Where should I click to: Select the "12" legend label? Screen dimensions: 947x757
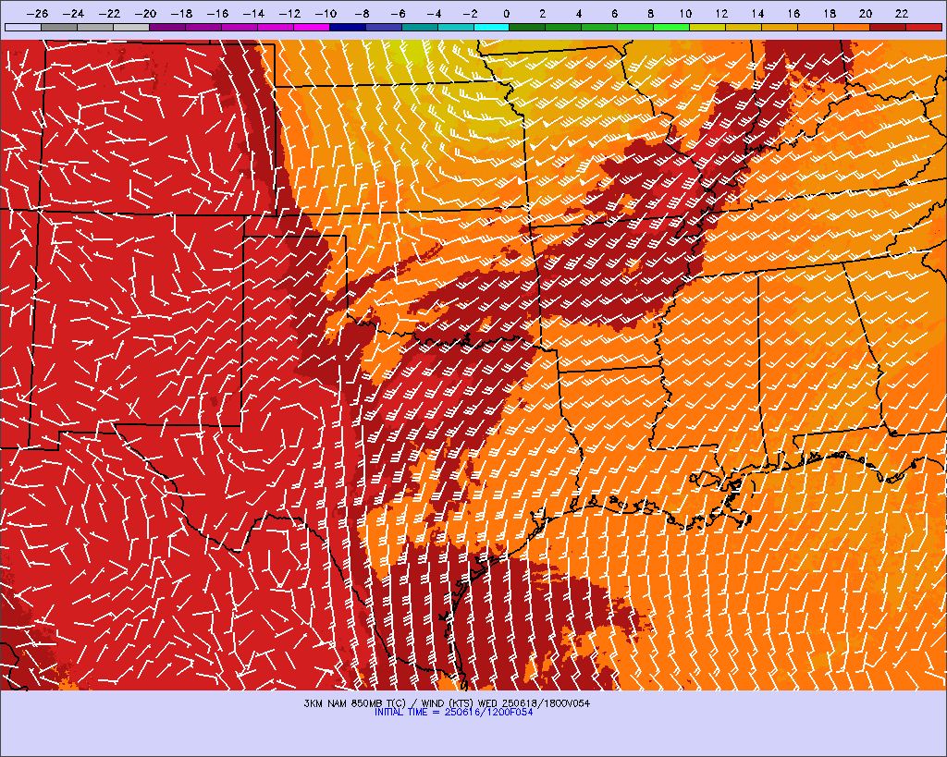(721, 13)
